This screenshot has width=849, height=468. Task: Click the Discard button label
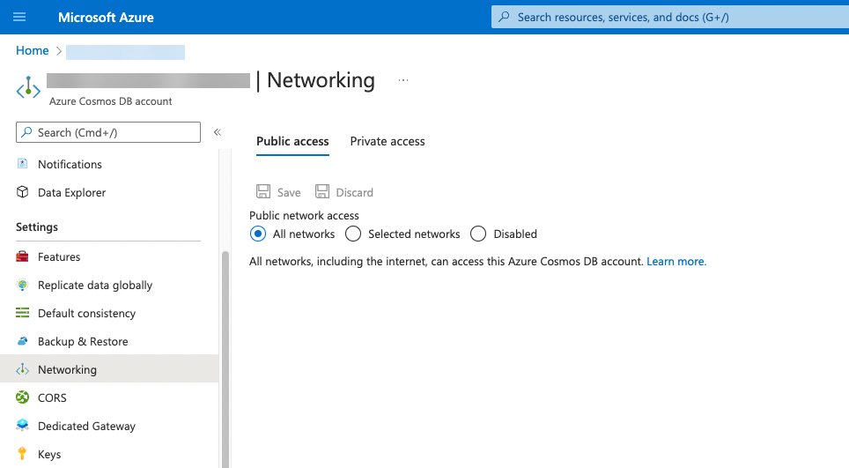pyautogui.click(x=354, y=192)
